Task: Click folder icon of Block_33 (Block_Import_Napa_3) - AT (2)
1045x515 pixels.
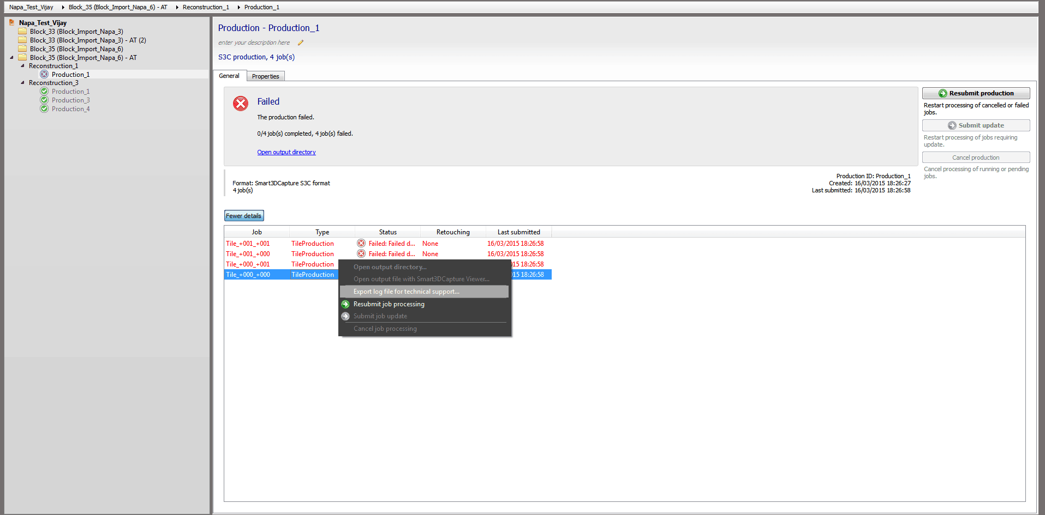Action: 22,40
